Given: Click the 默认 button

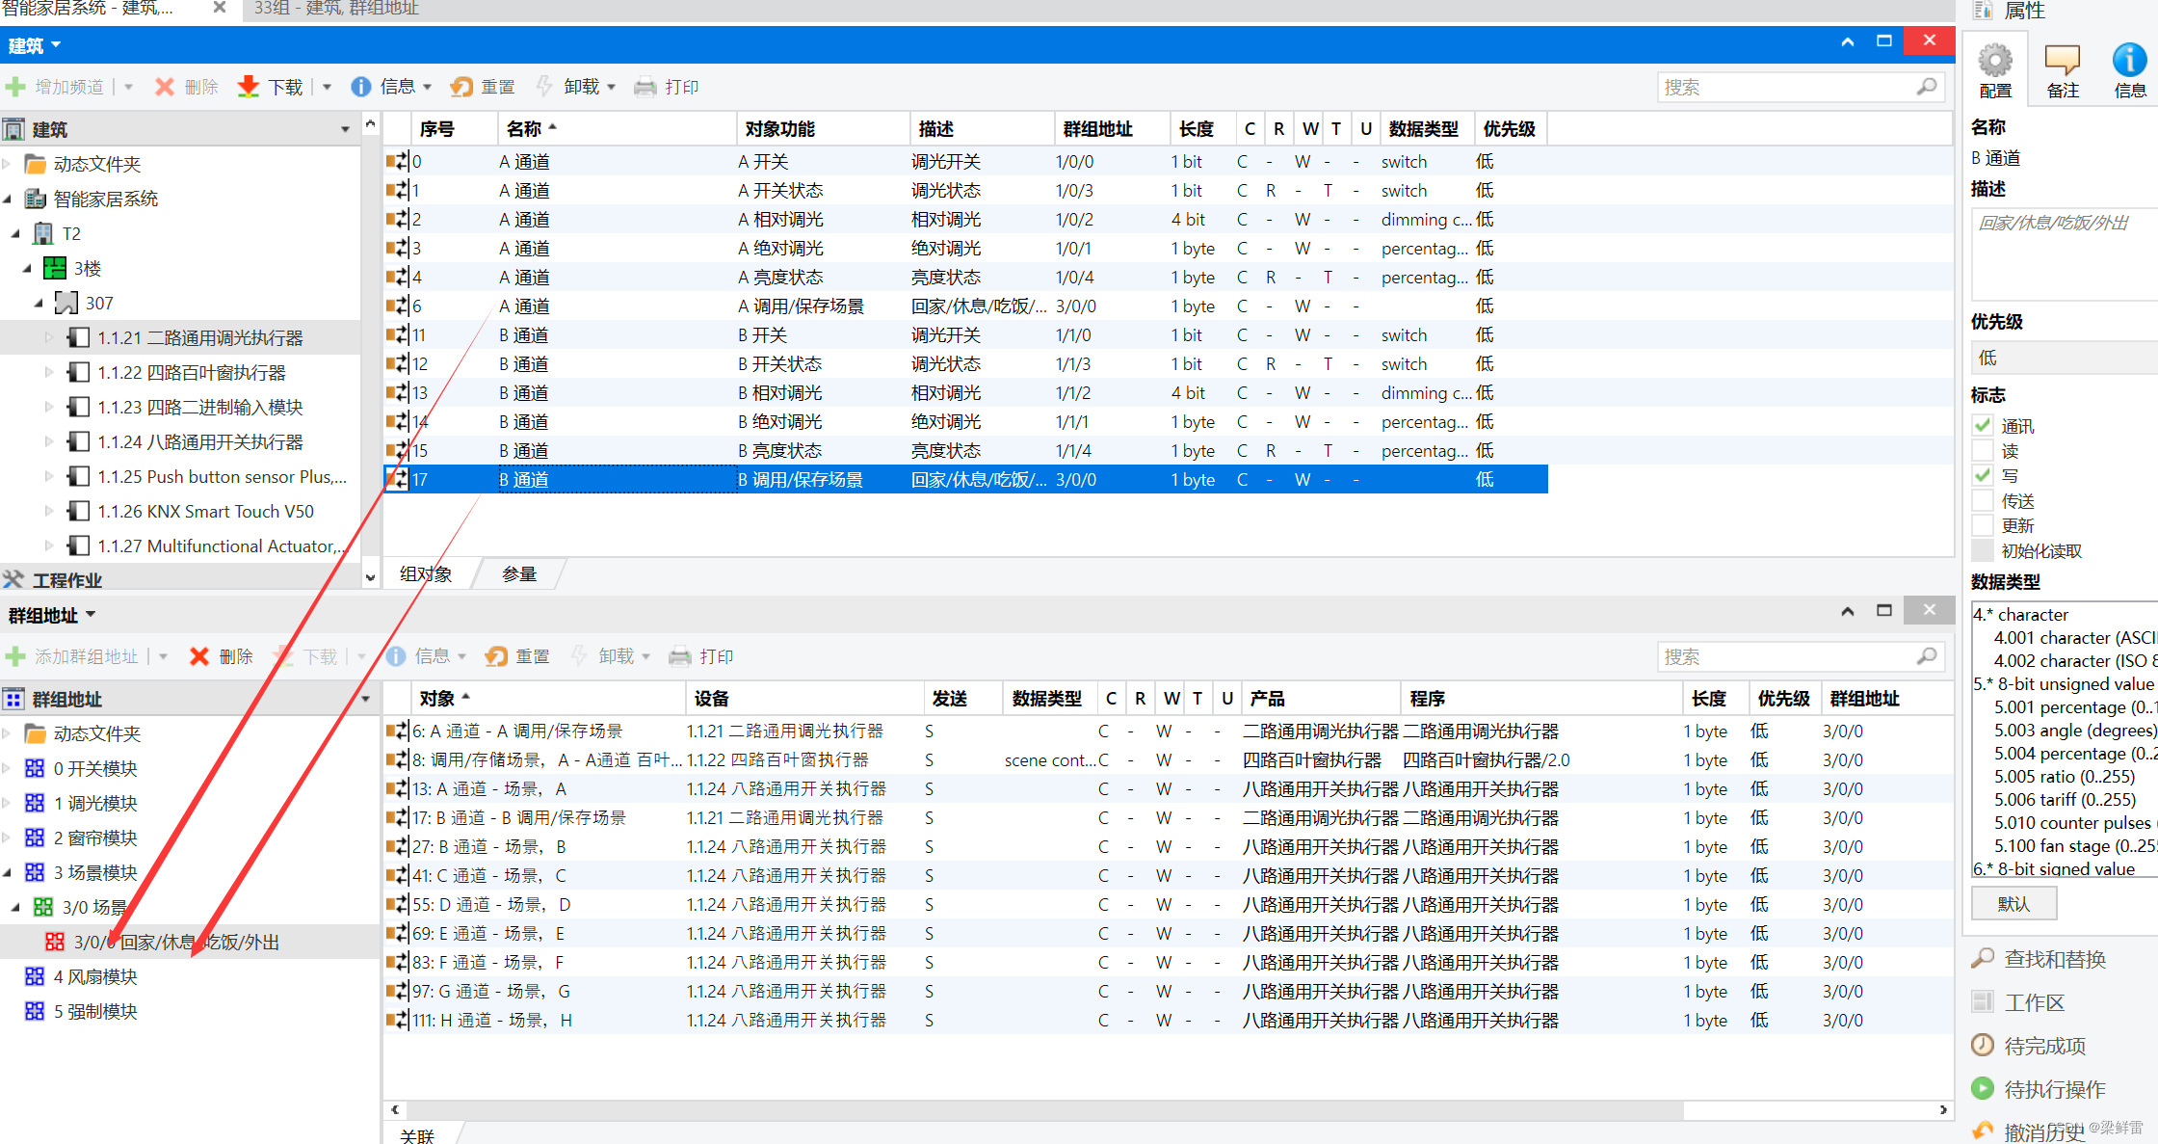Looking at the screenshot, I should [2013, 904].
